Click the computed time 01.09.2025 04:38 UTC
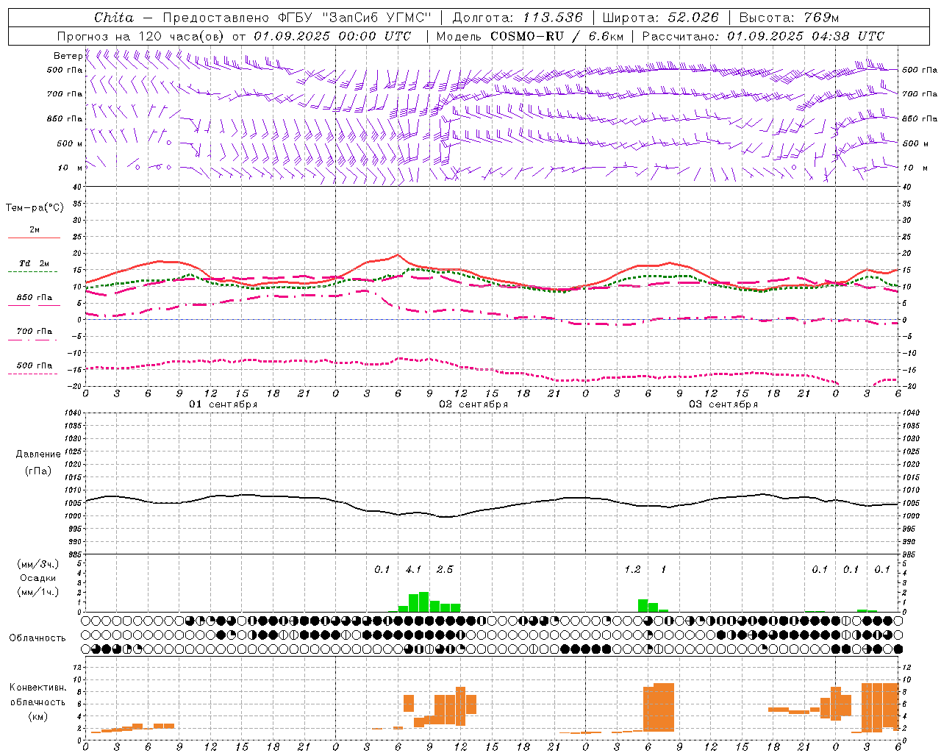Screen dimensions: 941x753 click(806, 36)
